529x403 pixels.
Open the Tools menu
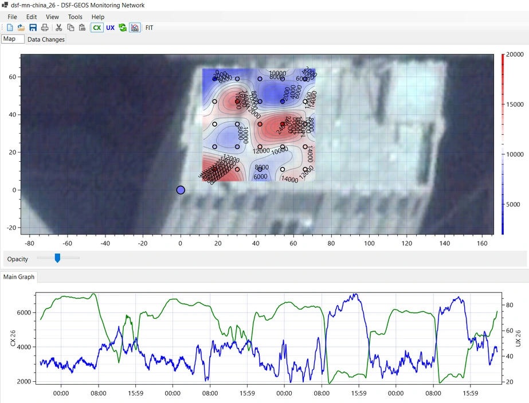pos(75,17)
